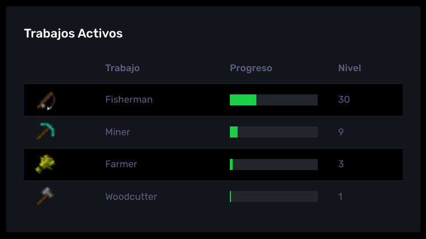Click the Miner progress bar
This screenshot has width=426, height=239.
(274, 132)
